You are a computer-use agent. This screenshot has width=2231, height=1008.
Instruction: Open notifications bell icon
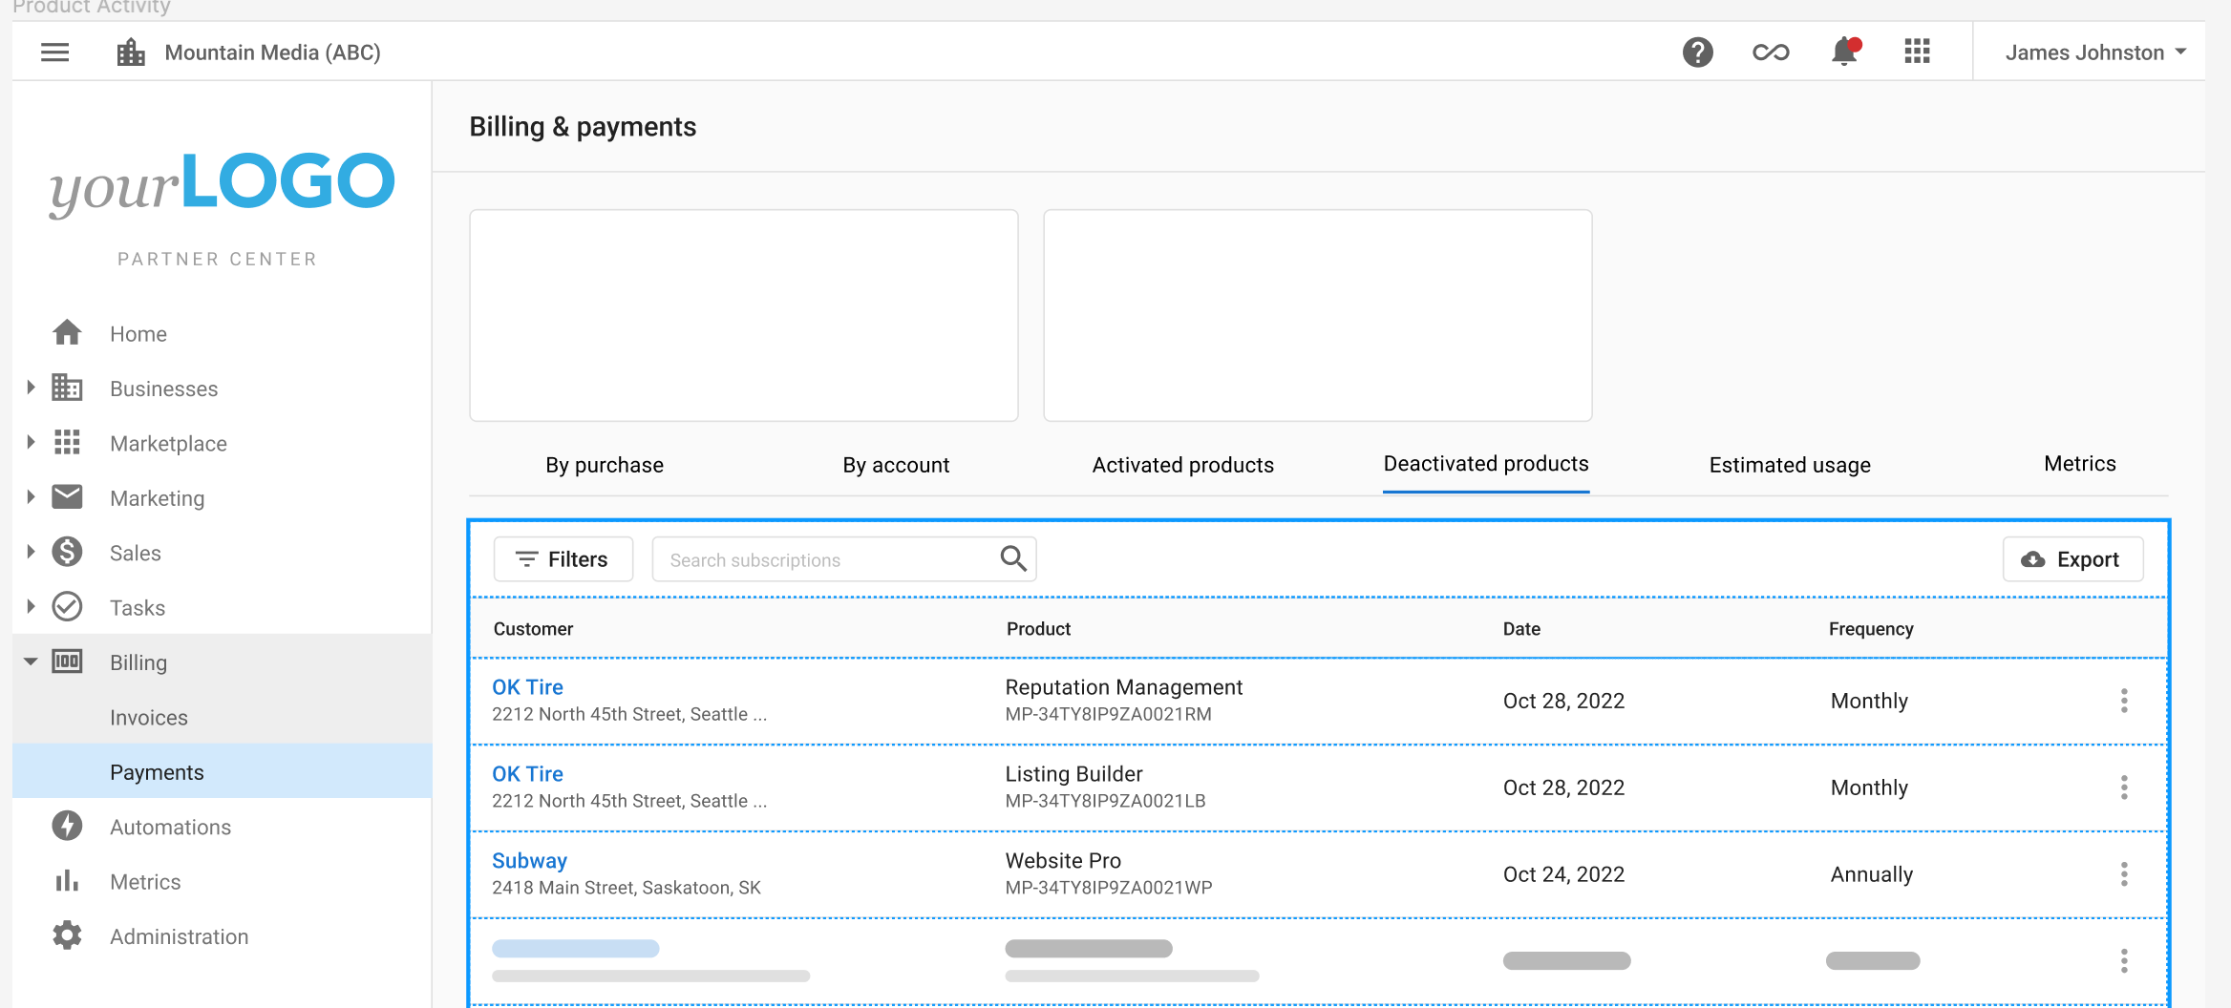tap(1845, 52)
